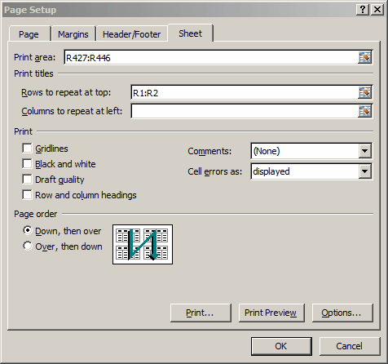Image resolution: width=388 pixels, height=364 pixels.
Task: Toggle the Draft quality checkbox
Action: pos(27,180)
